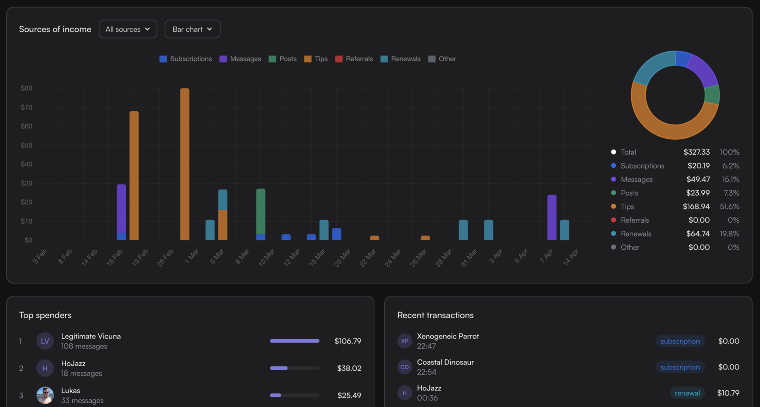The width and height of the screenshot is (760, 407).
Task: Click the 19.8% Renewals percentage
Action: point(730,234)
